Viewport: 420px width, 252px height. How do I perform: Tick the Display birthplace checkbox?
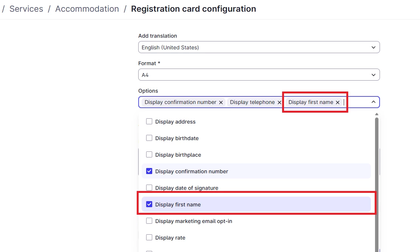click(149, 155)
